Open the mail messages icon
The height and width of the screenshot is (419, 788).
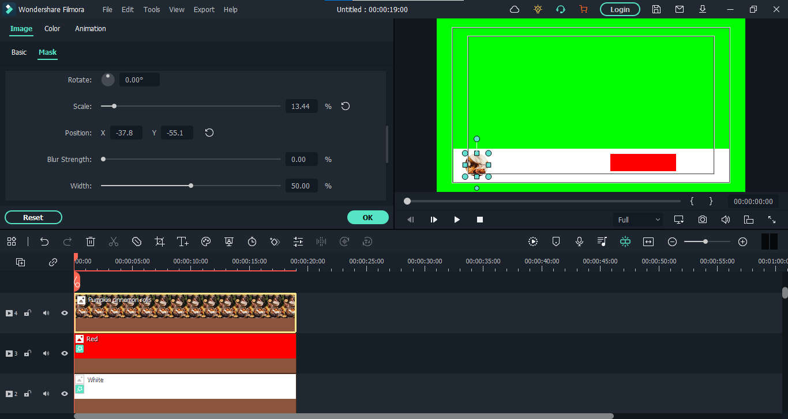click(x=680, y=9)
